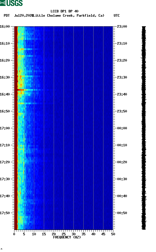Image resolution: width=156 pixels, height=252 pixels.
Task: Click the 17:20 PDT time label
Action: (5, 162)
